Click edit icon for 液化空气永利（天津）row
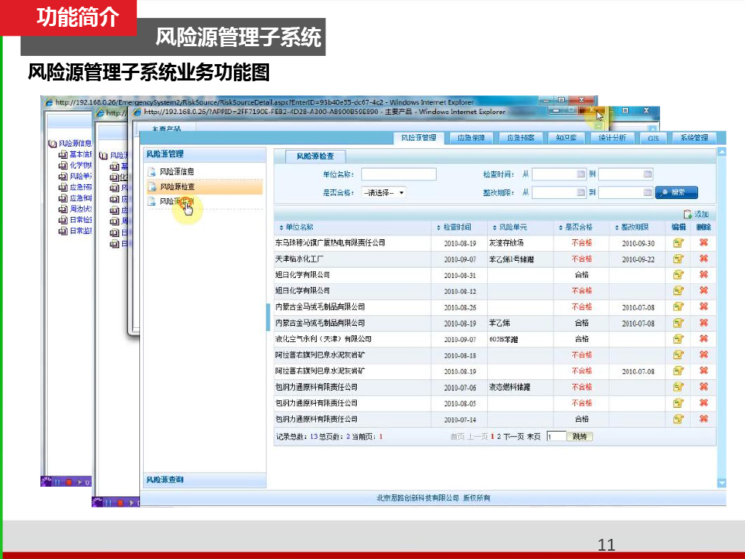Viewport: 745px width, 559px height. (678, 338)
